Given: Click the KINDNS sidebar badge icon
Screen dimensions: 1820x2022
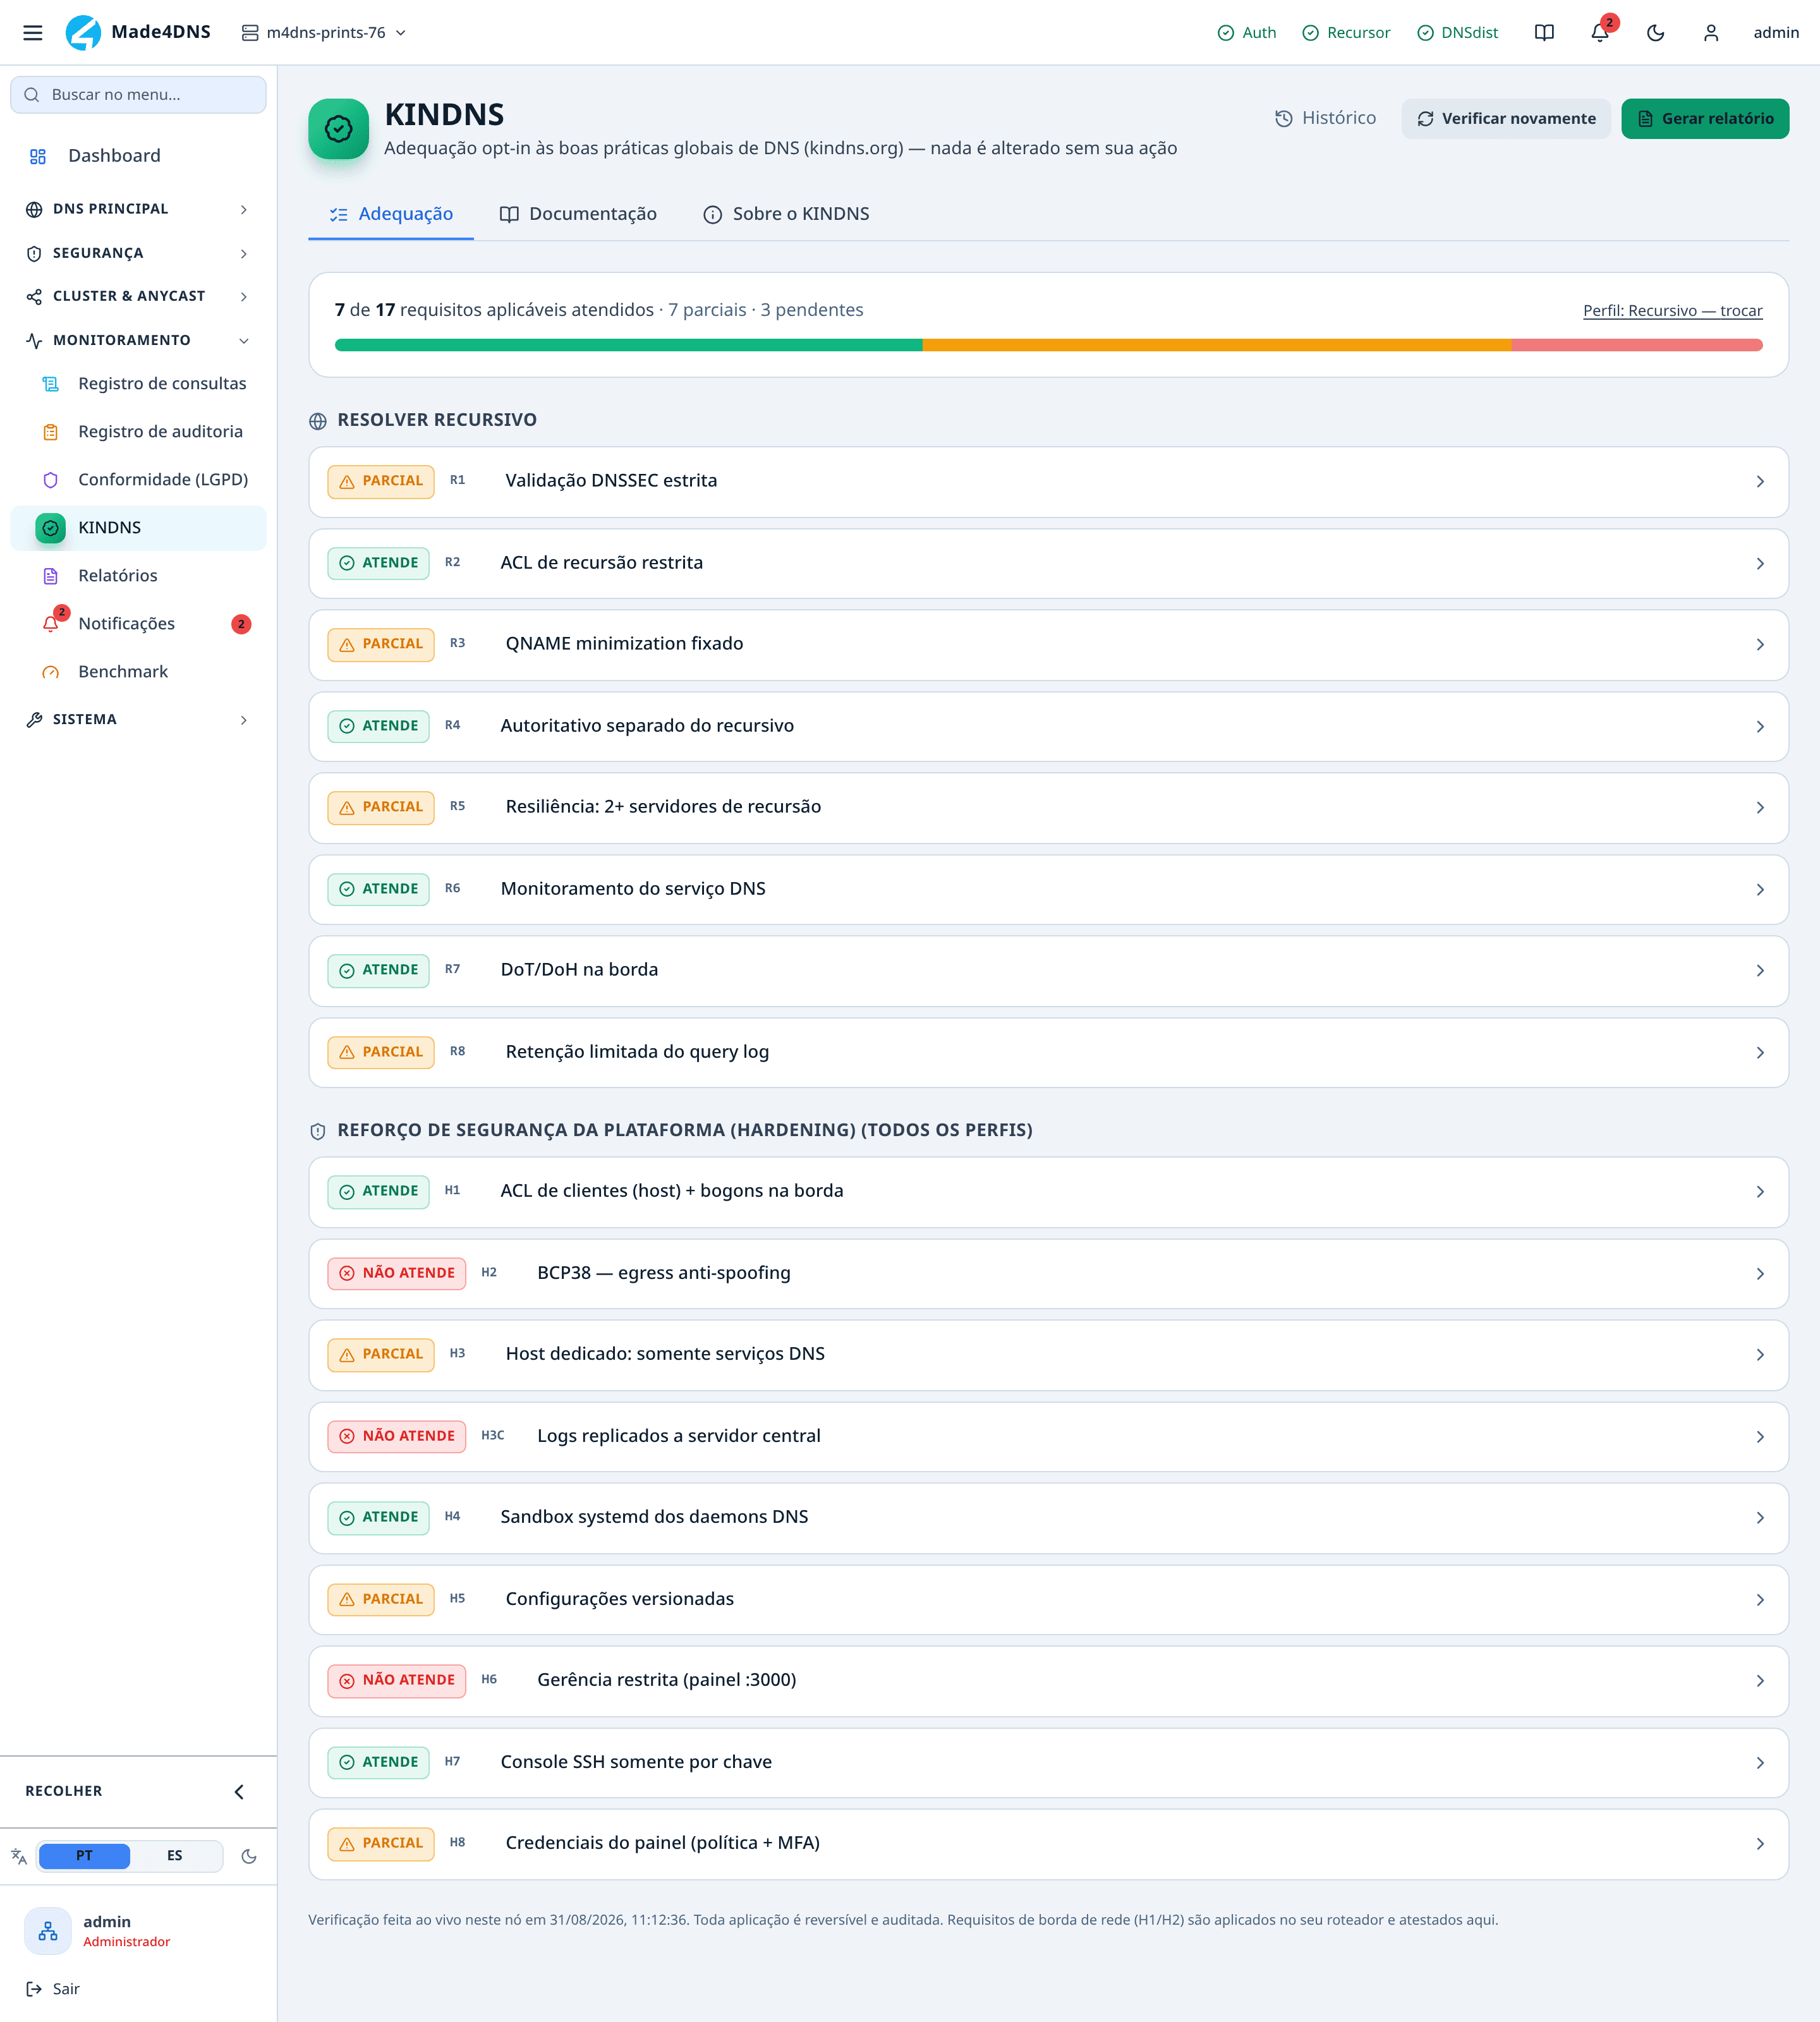Looking at the screenshot, I should coord(50,528).
